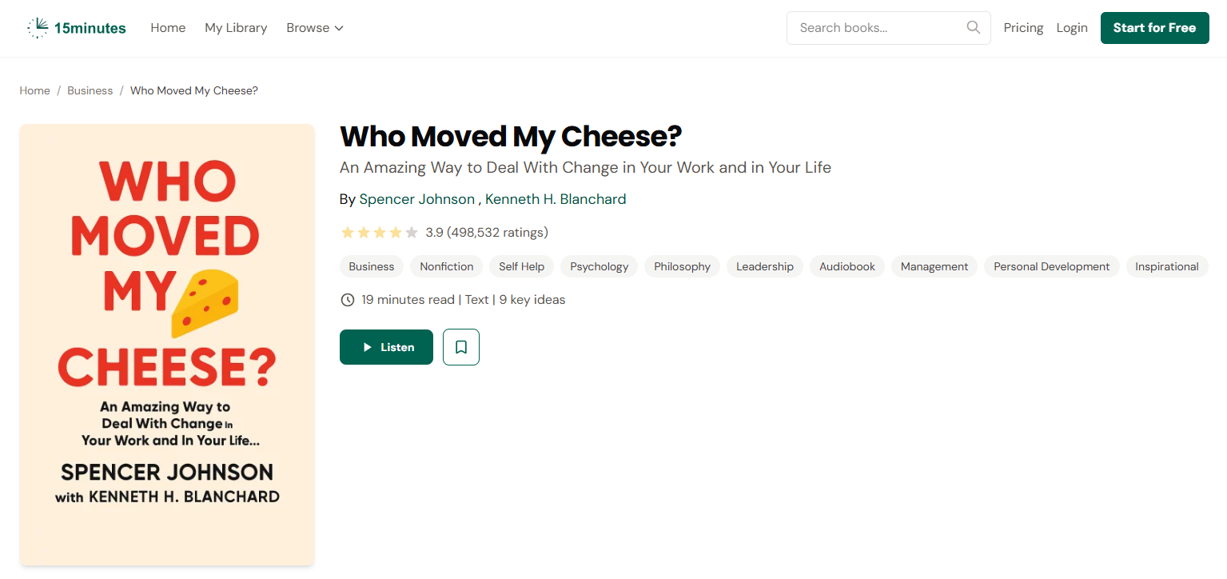Select the Business tag
1227x579 pixels.
[x=372, y=266]
